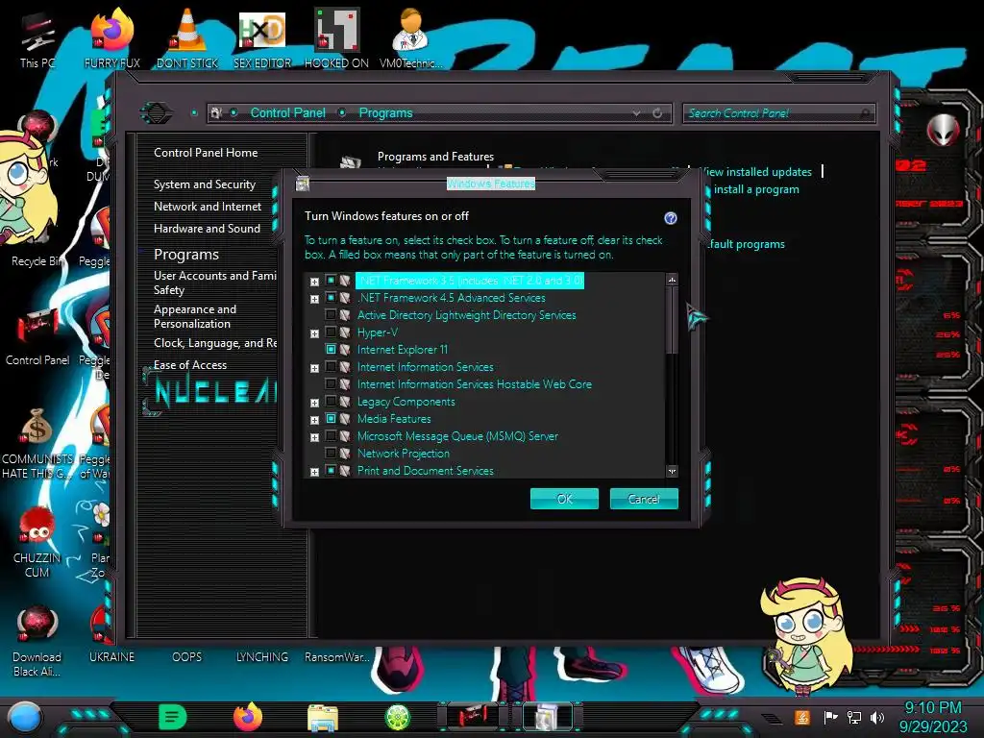Check IIS Hostable Web Core checkbox
This screenshot has height=738, width=984.
tap(331, 384)
